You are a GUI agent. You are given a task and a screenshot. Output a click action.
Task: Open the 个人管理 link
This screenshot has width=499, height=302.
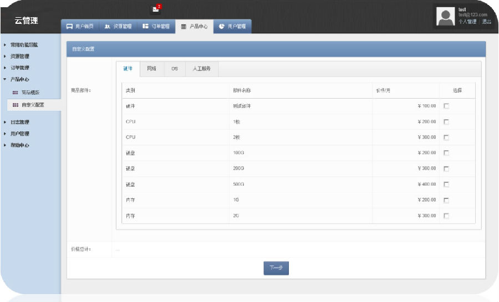467,22
